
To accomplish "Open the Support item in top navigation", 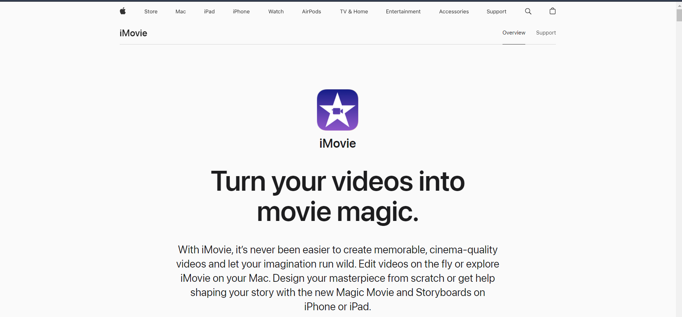I will point(496,12).
